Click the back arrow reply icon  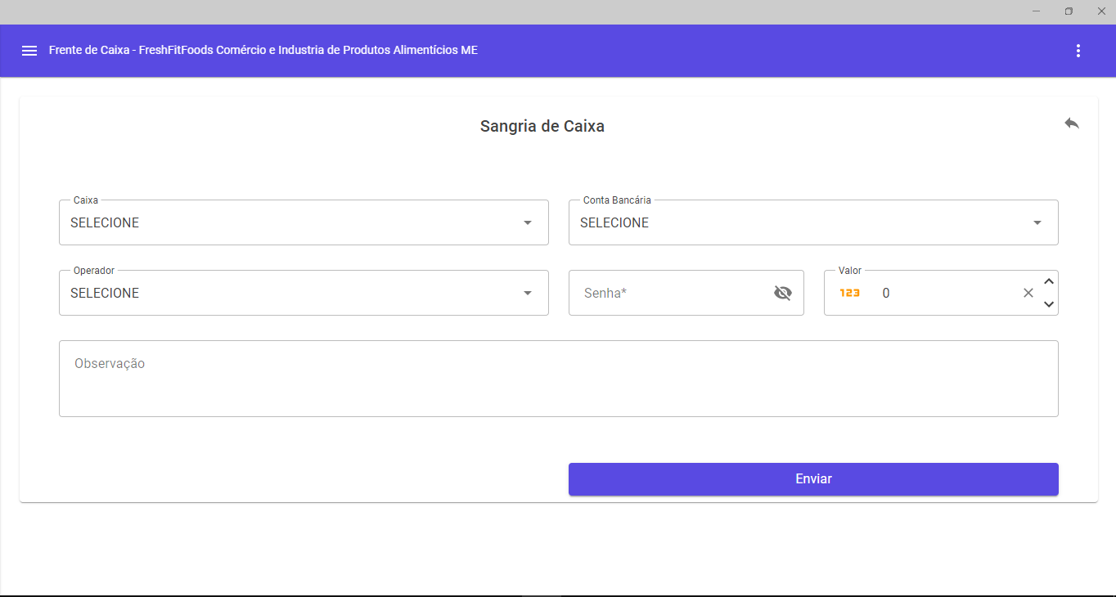click(x=1071, y=123)
